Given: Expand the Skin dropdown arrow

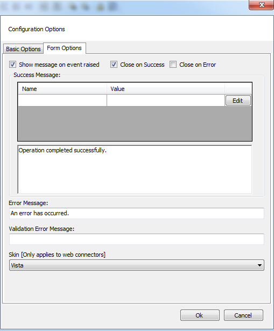Looking at the screenshot, I should (x=259, y=265).
